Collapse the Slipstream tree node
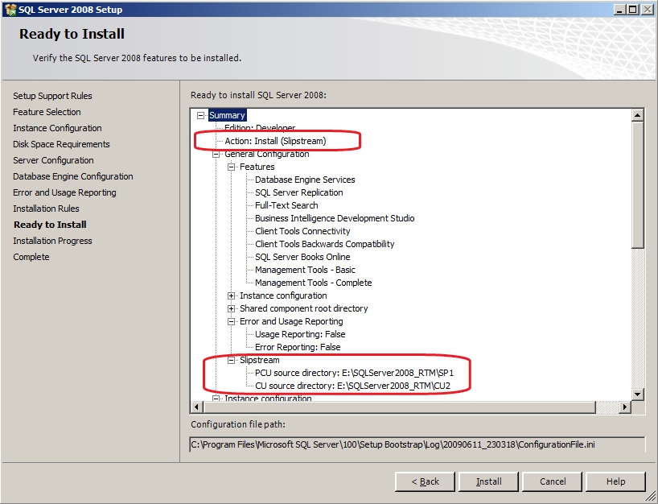The image size is (658, 504). tap(232, 360)
